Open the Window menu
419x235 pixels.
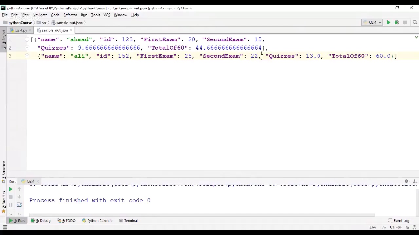coord(120,15)
